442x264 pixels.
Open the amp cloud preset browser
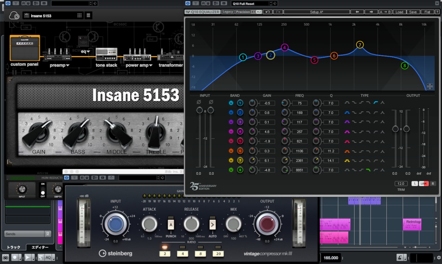[x=14, y=16]
